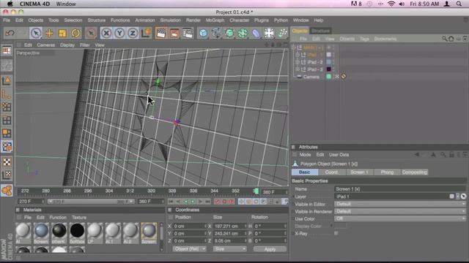Image resolution: width=469 pixels, height=263 pixels.
Task: Toggle record scale keyframe button
Action: pyautogui.click(x=248, y=202)
